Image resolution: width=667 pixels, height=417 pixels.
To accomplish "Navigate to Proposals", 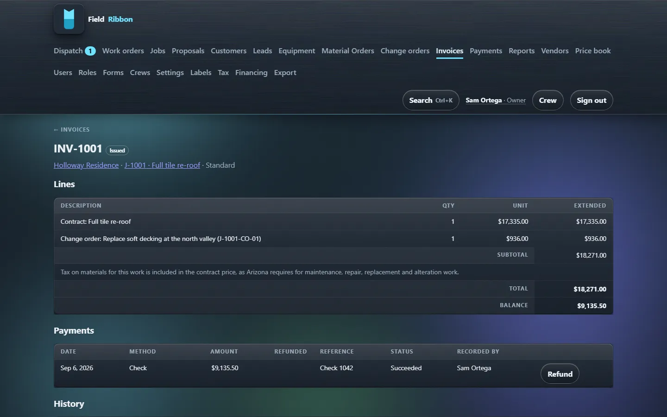I will (188, 51).
